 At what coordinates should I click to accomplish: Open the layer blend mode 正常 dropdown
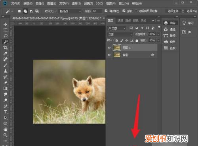point(120,35)
